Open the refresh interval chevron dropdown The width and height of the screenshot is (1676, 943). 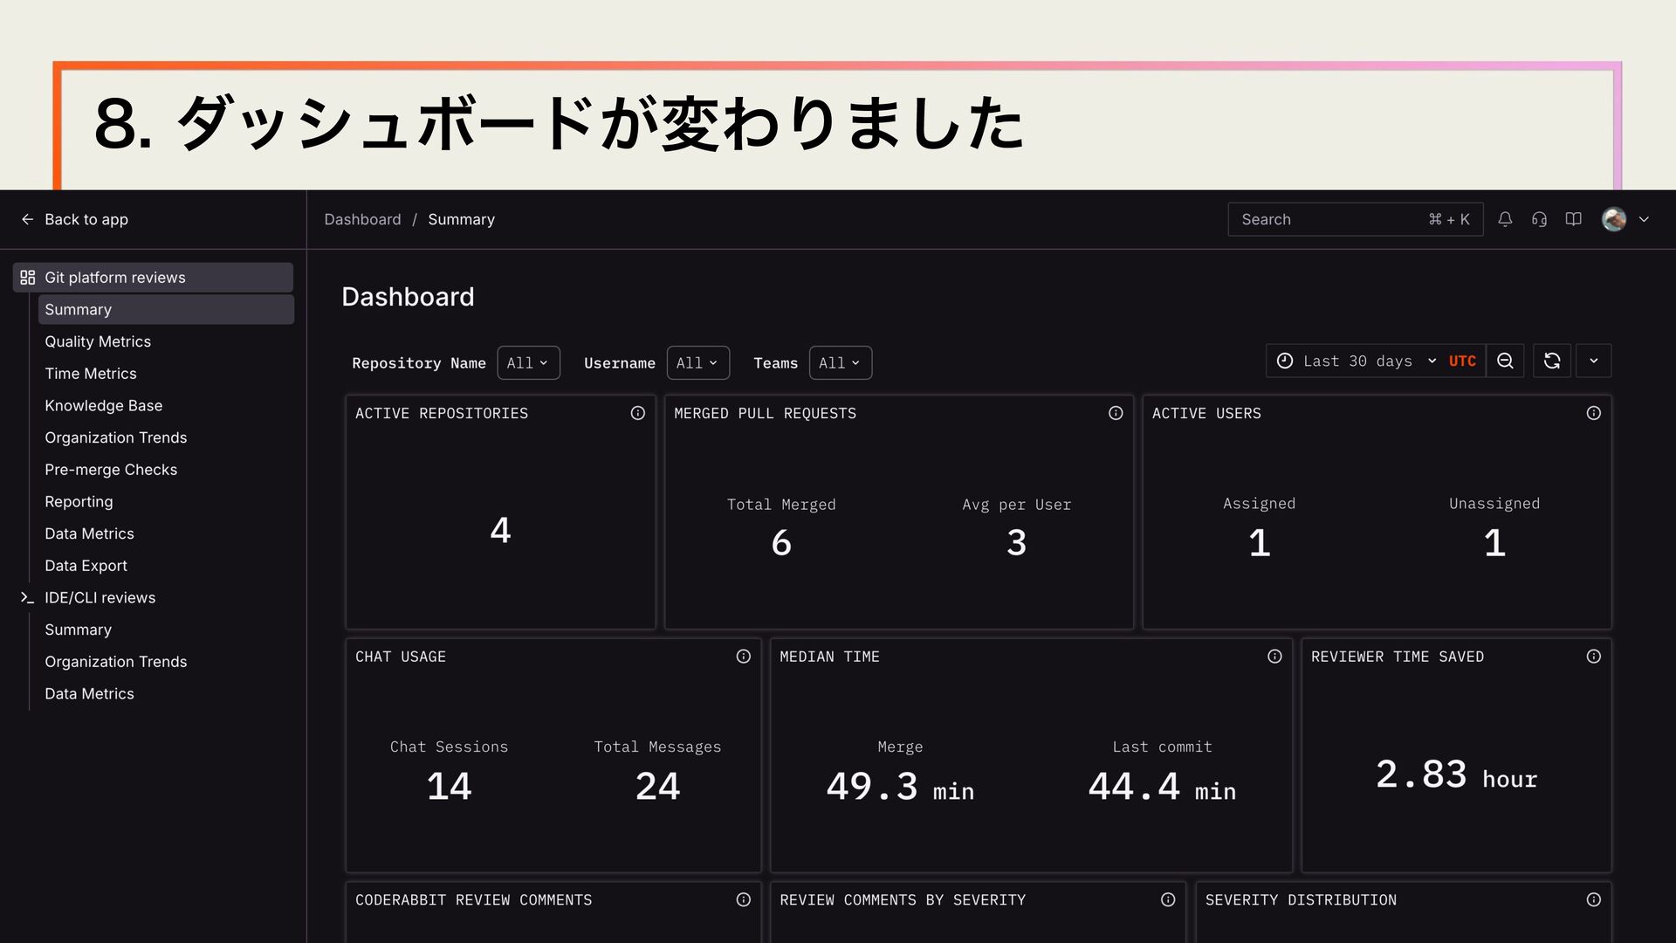[1593, 361]
